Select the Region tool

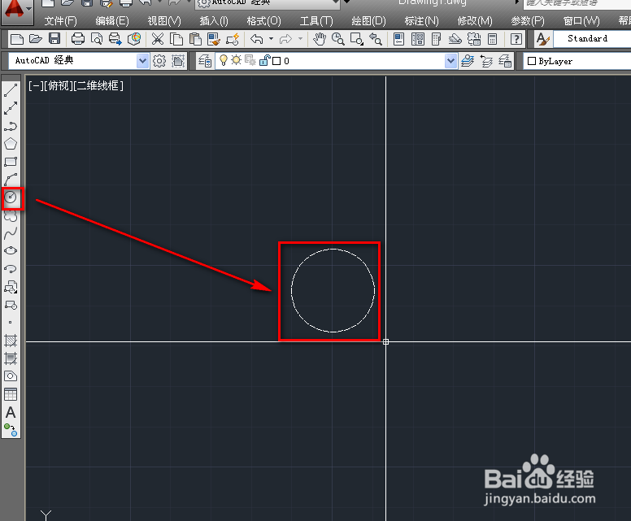11,376
